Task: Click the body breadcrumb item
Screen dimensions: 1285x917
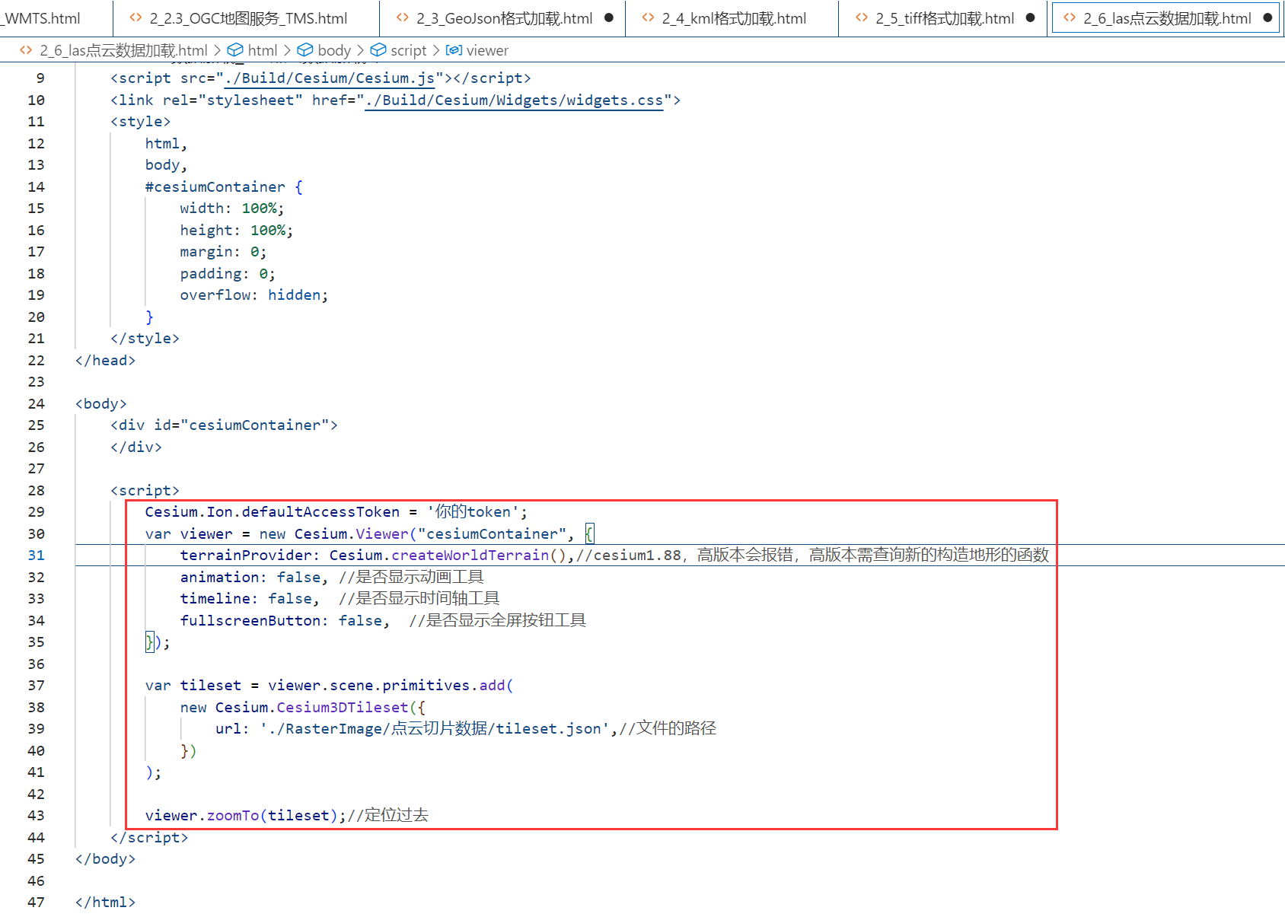Action: (x=334, y=50)
